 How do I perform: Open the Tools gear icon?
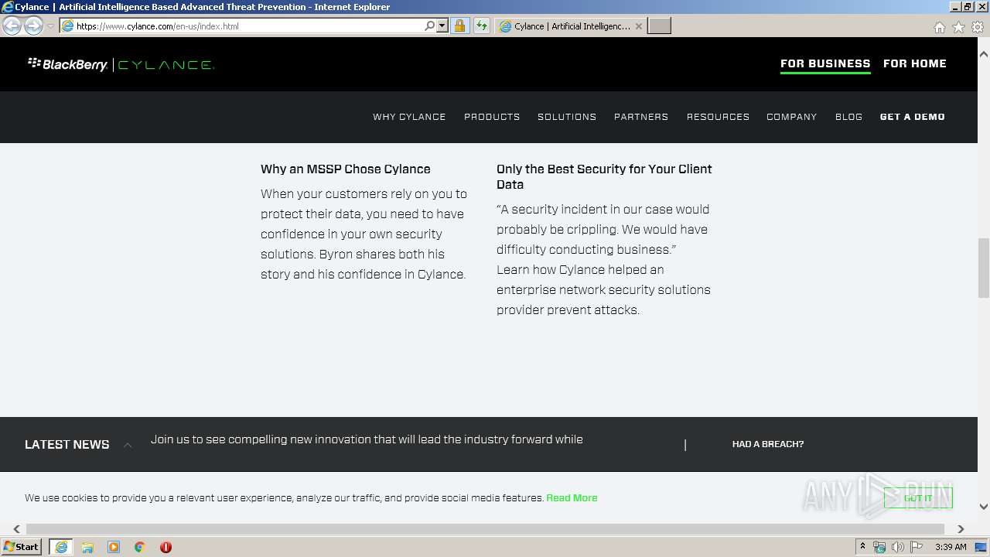tap(978, 27)
